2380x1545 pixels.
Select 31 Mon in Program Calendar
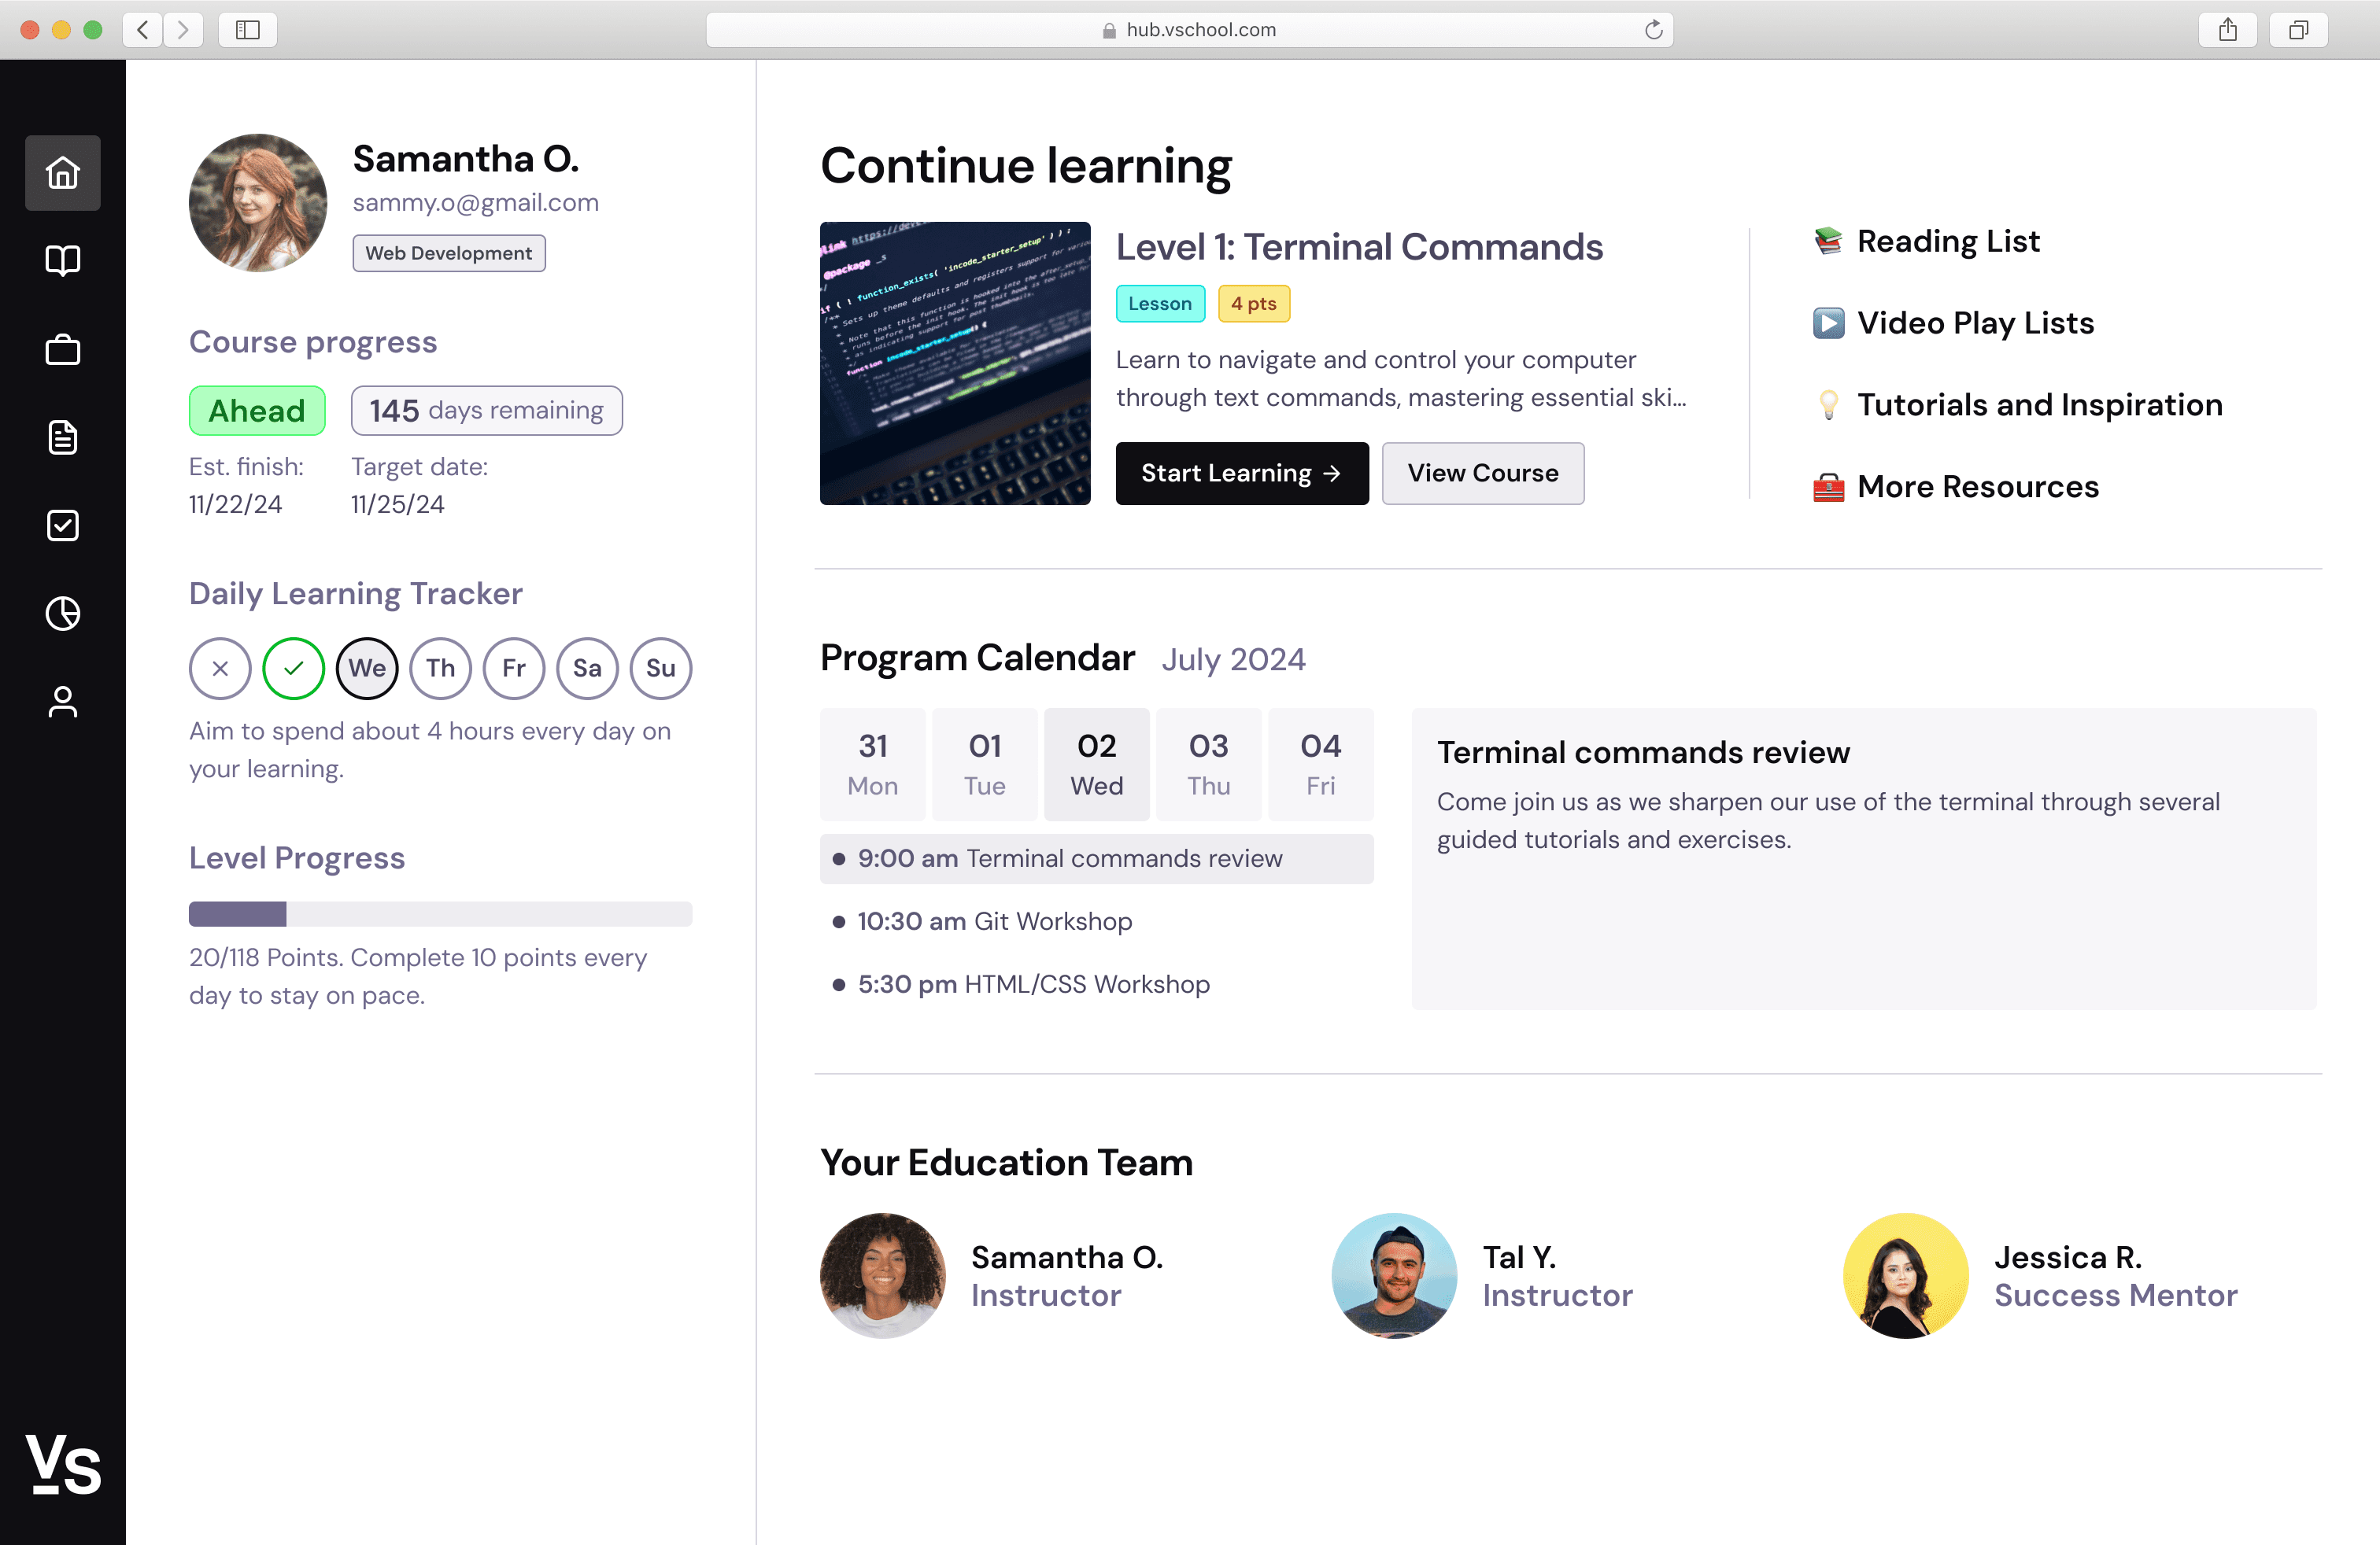(x=872, y=765)
